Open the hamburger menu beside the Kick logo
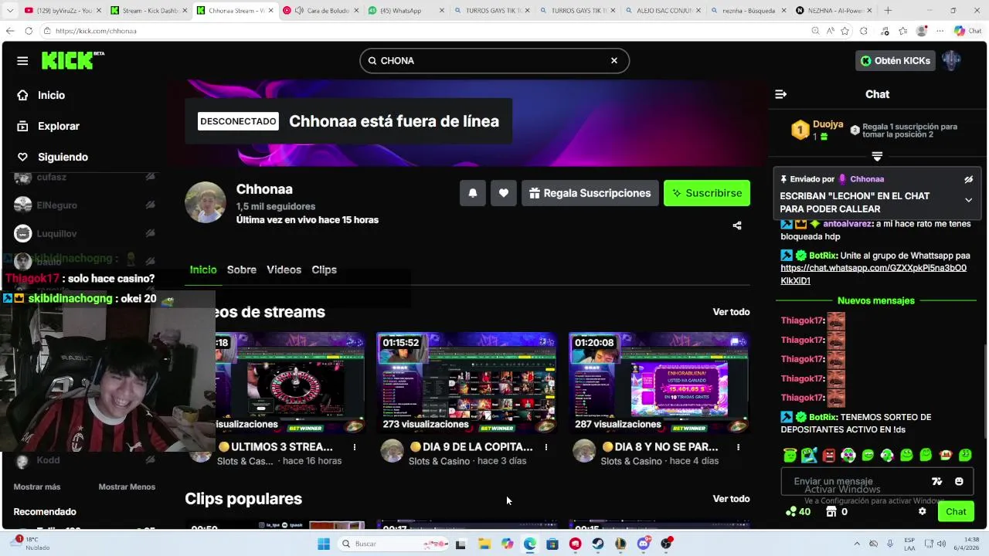989x556 pixels. (x=22, y=61)
